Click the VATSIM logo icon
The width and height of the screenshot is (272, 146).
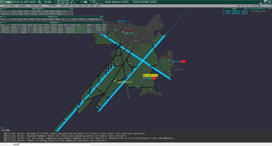pyautogui.click(x=8, y=2)
